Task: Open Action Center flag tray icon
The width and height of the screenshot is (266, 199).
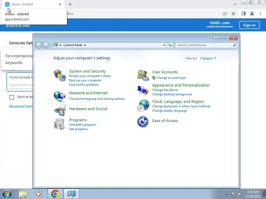Action: (x=234, y=194)
